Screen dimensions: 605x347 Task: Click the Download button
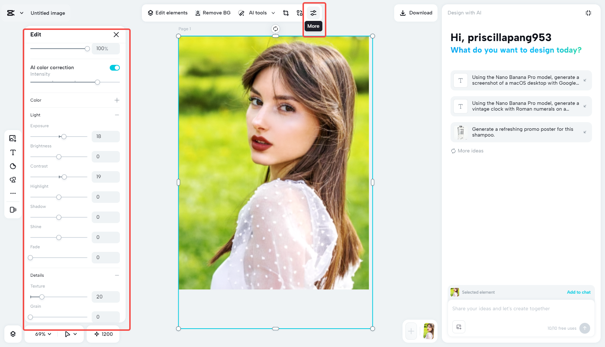(x=415, y=13)
